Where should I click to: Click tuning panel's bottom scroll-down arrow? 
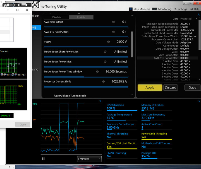[x=132, y=95]
